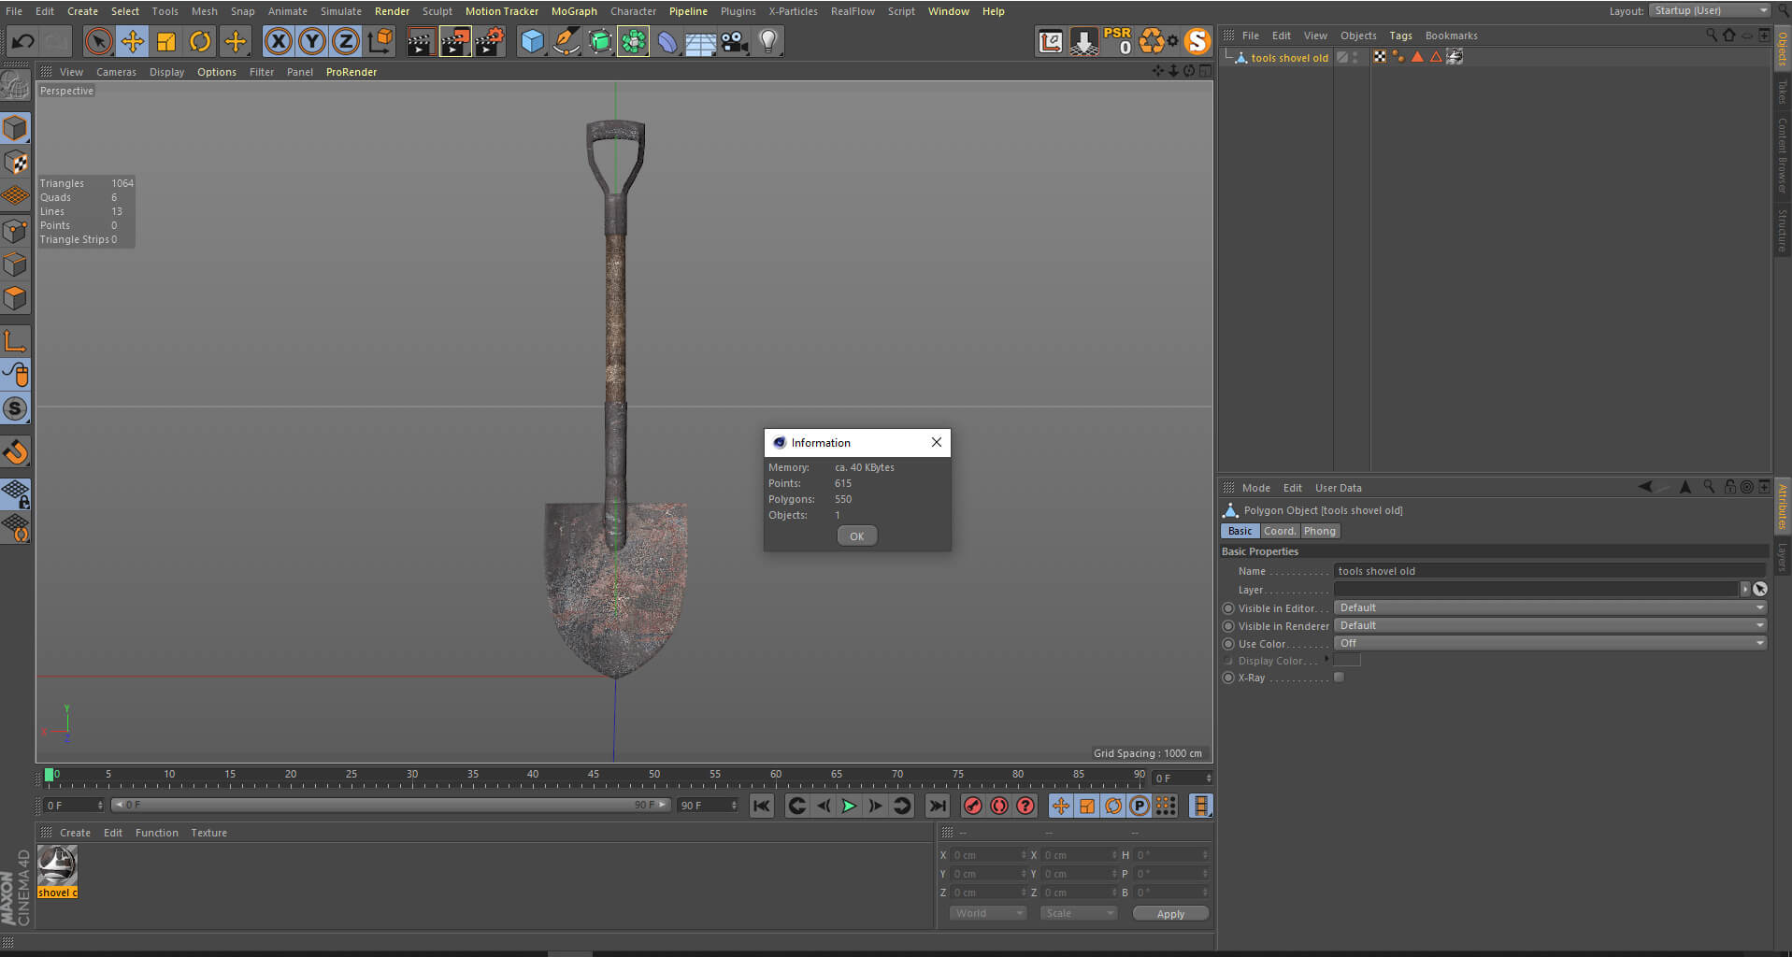
Task: Switch to the Coord. tab
Action: pos(1280,531)
